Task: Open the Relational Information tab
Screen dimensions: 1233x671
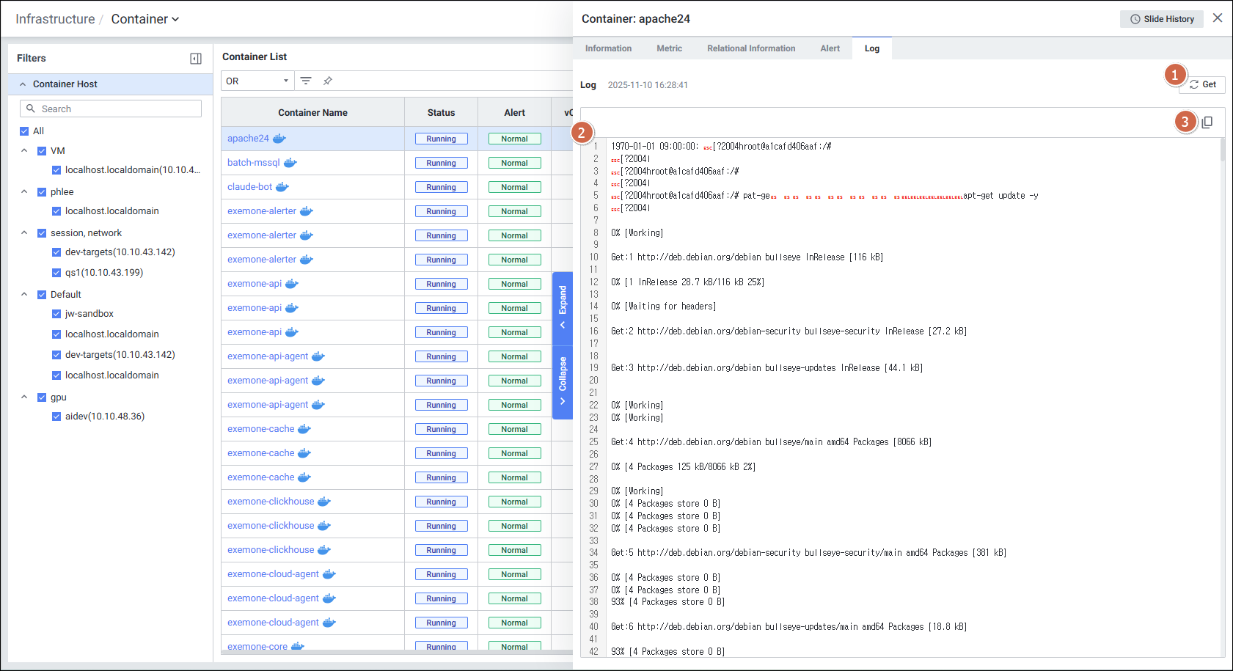Action: click(x=751, y=48)
